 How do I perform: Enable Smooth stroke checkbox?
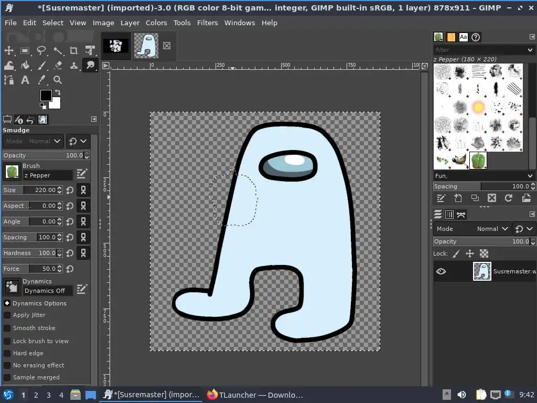tap(7, 328)
